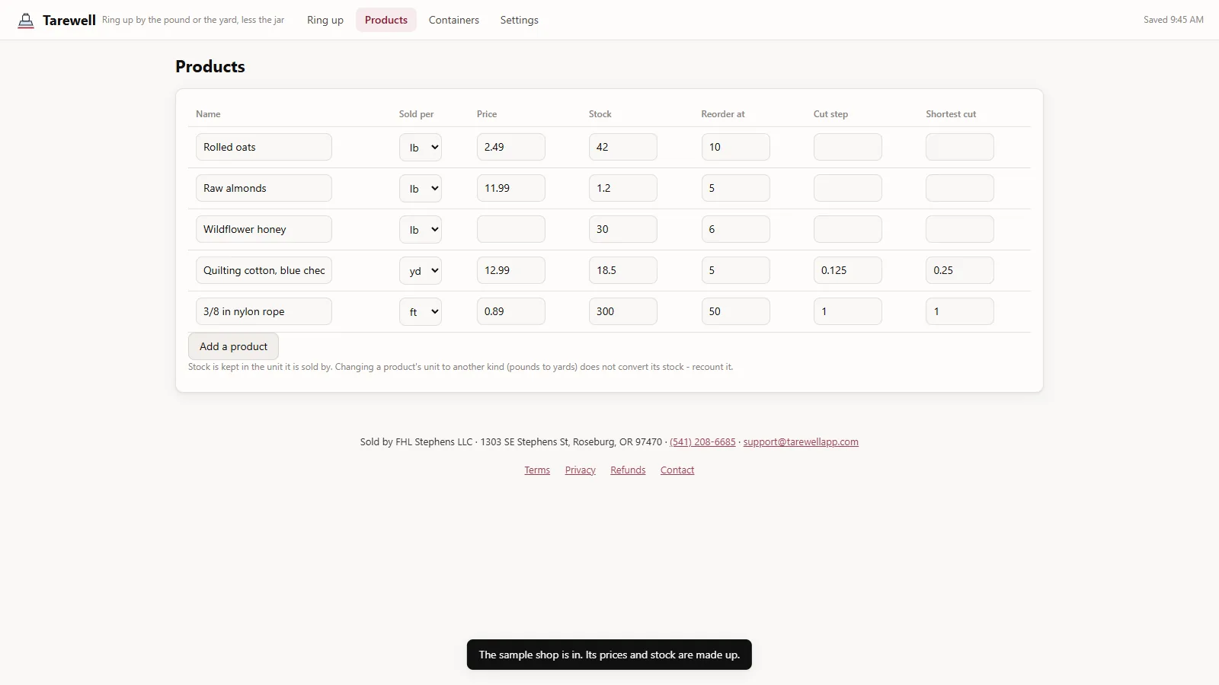Open Sold per dropdown for nylon rope
Image resolution: width=1219 pixels, height=685 pixels.
click(421, 311)
